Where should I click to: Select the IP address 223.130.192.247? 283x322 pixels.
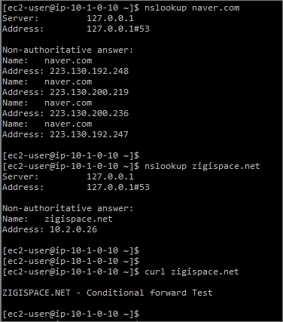coord(89,134)
